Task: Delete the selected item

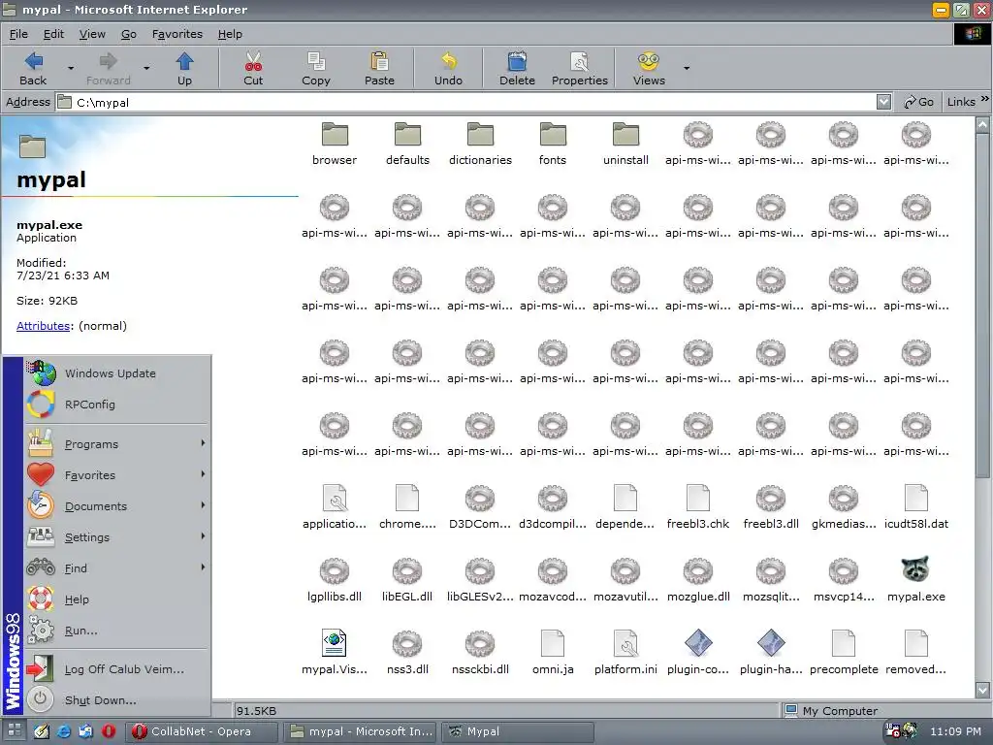Action: [x=517, y=69]
